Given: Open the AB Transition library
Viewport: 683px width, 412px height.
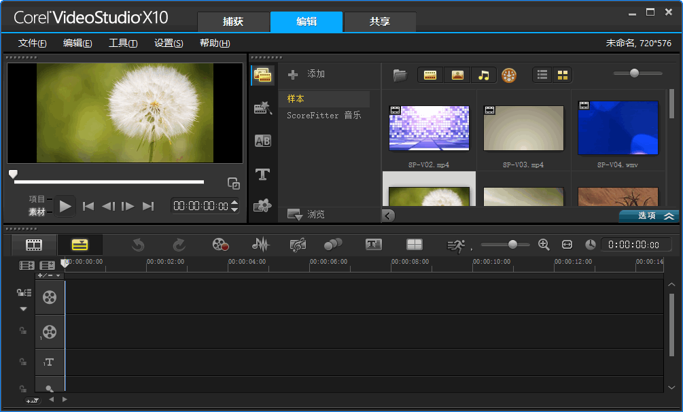Looking at the screenshot, I should coord(262,141).
